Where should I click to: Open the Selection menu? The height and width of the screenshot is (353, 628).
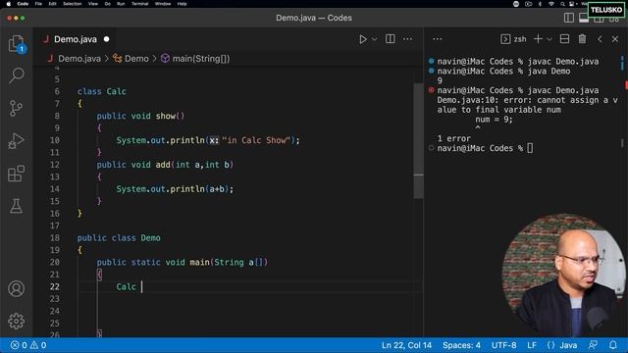click(73, 4)
